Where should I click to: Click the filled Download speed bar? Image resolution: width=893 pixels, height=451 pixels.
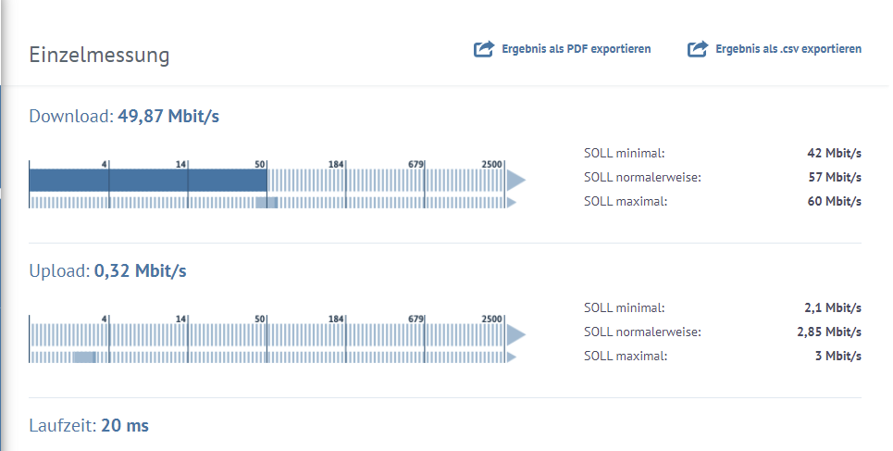click(x=148, y=180)
